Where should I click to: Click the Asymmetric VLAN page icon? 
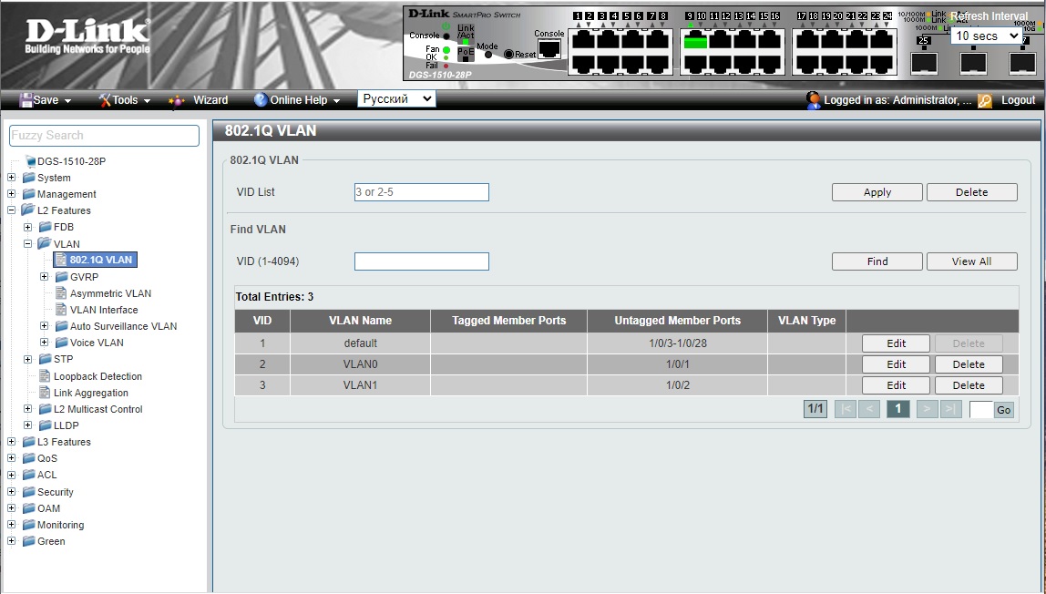[61, 293]
